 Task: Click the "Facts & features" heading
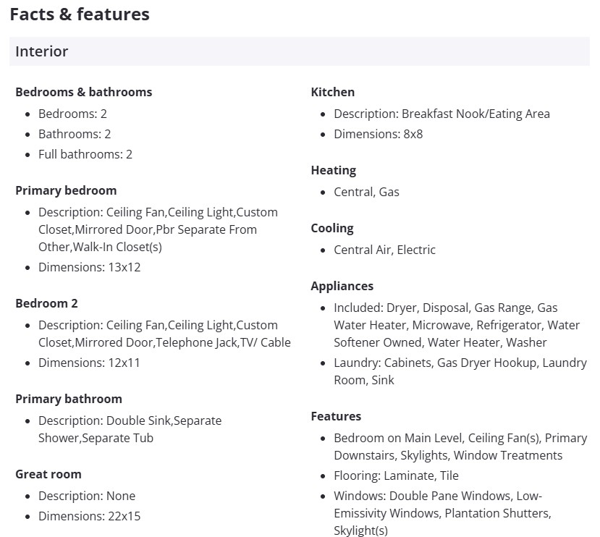[x=80, y=14]
